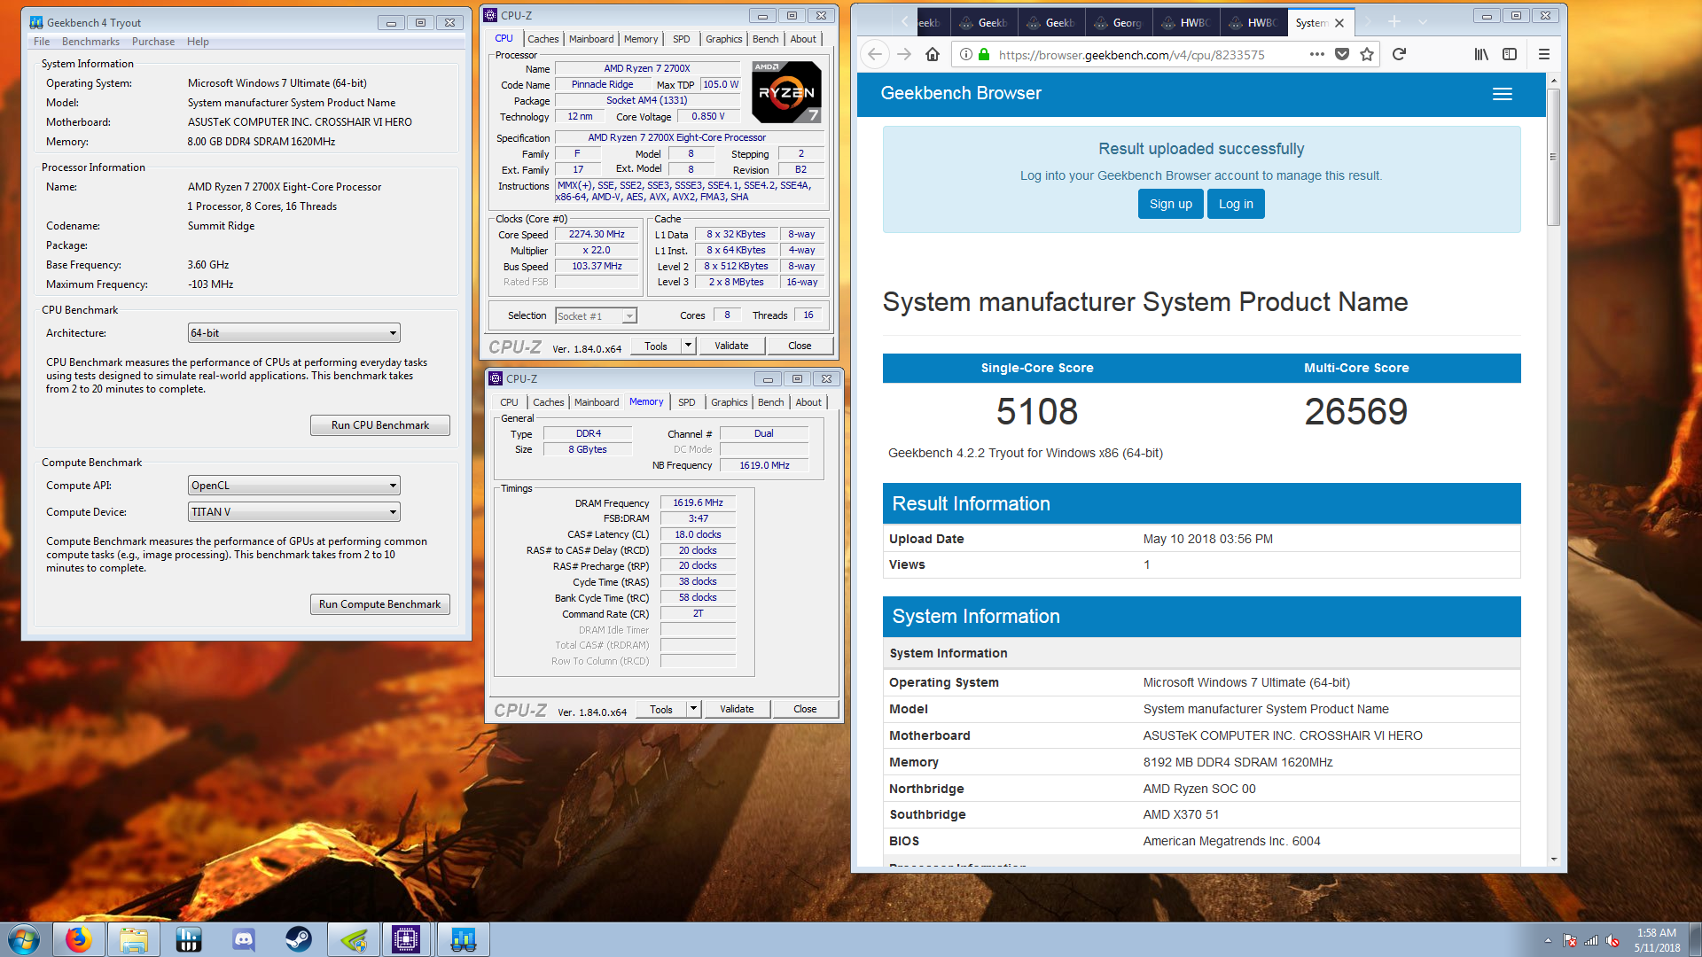Open Geekbench Browser hamburger menu

pos(1502,94)
